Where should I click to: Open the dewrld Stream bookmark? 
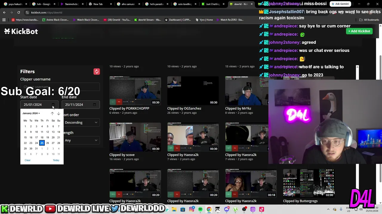click(147, 20)
